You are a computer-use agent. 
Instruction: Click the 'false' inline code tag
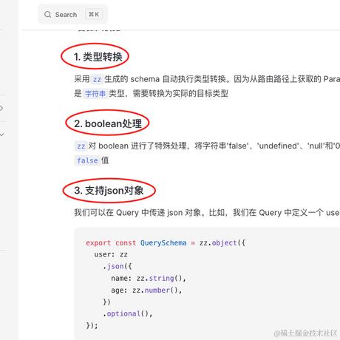point(87,160)
